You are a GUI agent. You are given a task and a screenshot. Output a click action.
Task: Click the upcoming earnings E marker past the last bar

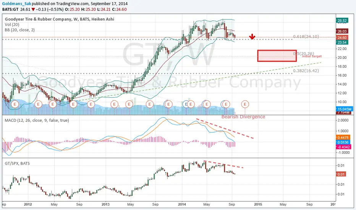pyautogui.click(x=245, y=104)
